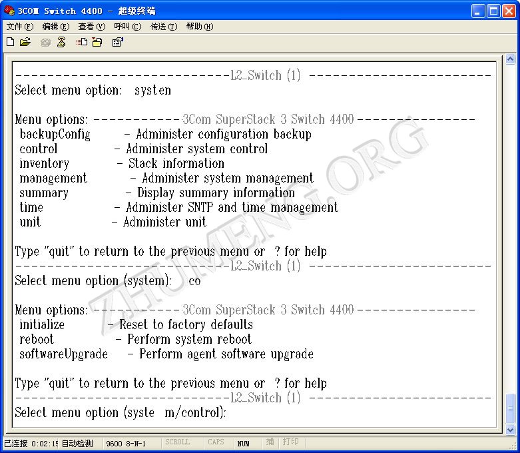Open the 文件(F) menu
The image size is (520, 453).
tap(20, 27)
